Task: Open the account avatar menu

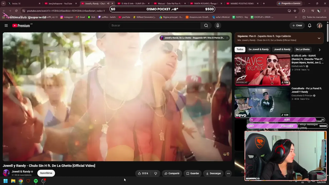Action: [x=319, y=25]
